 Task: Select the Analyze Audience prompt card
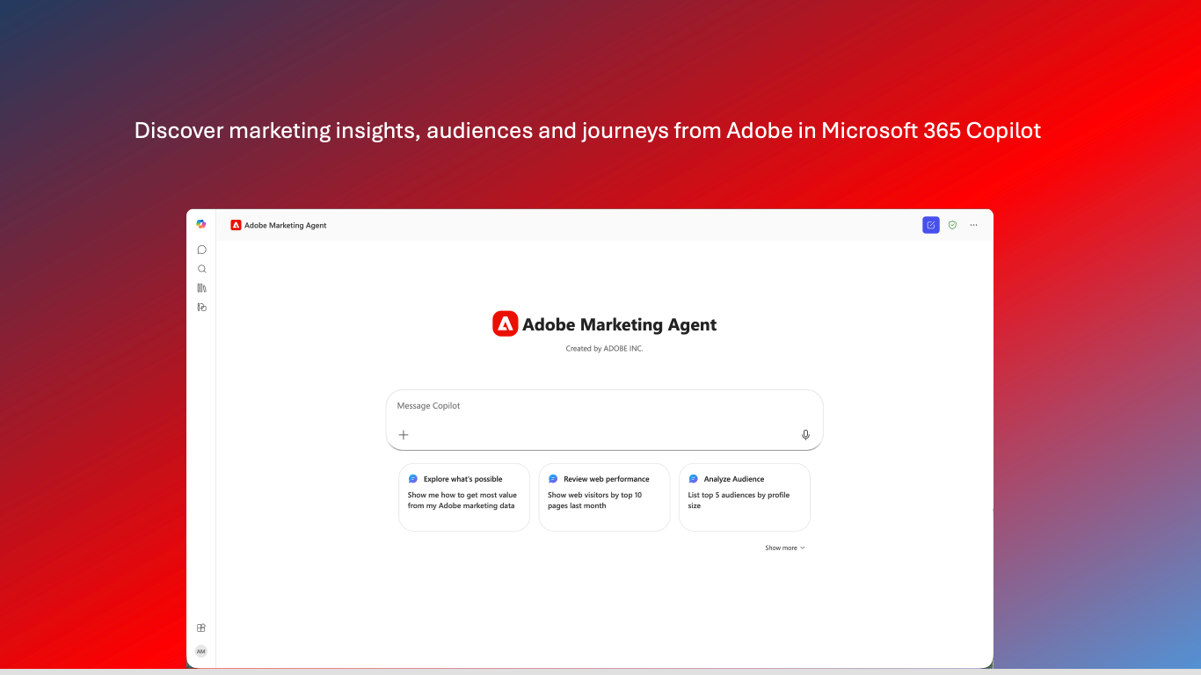(745, 497)
